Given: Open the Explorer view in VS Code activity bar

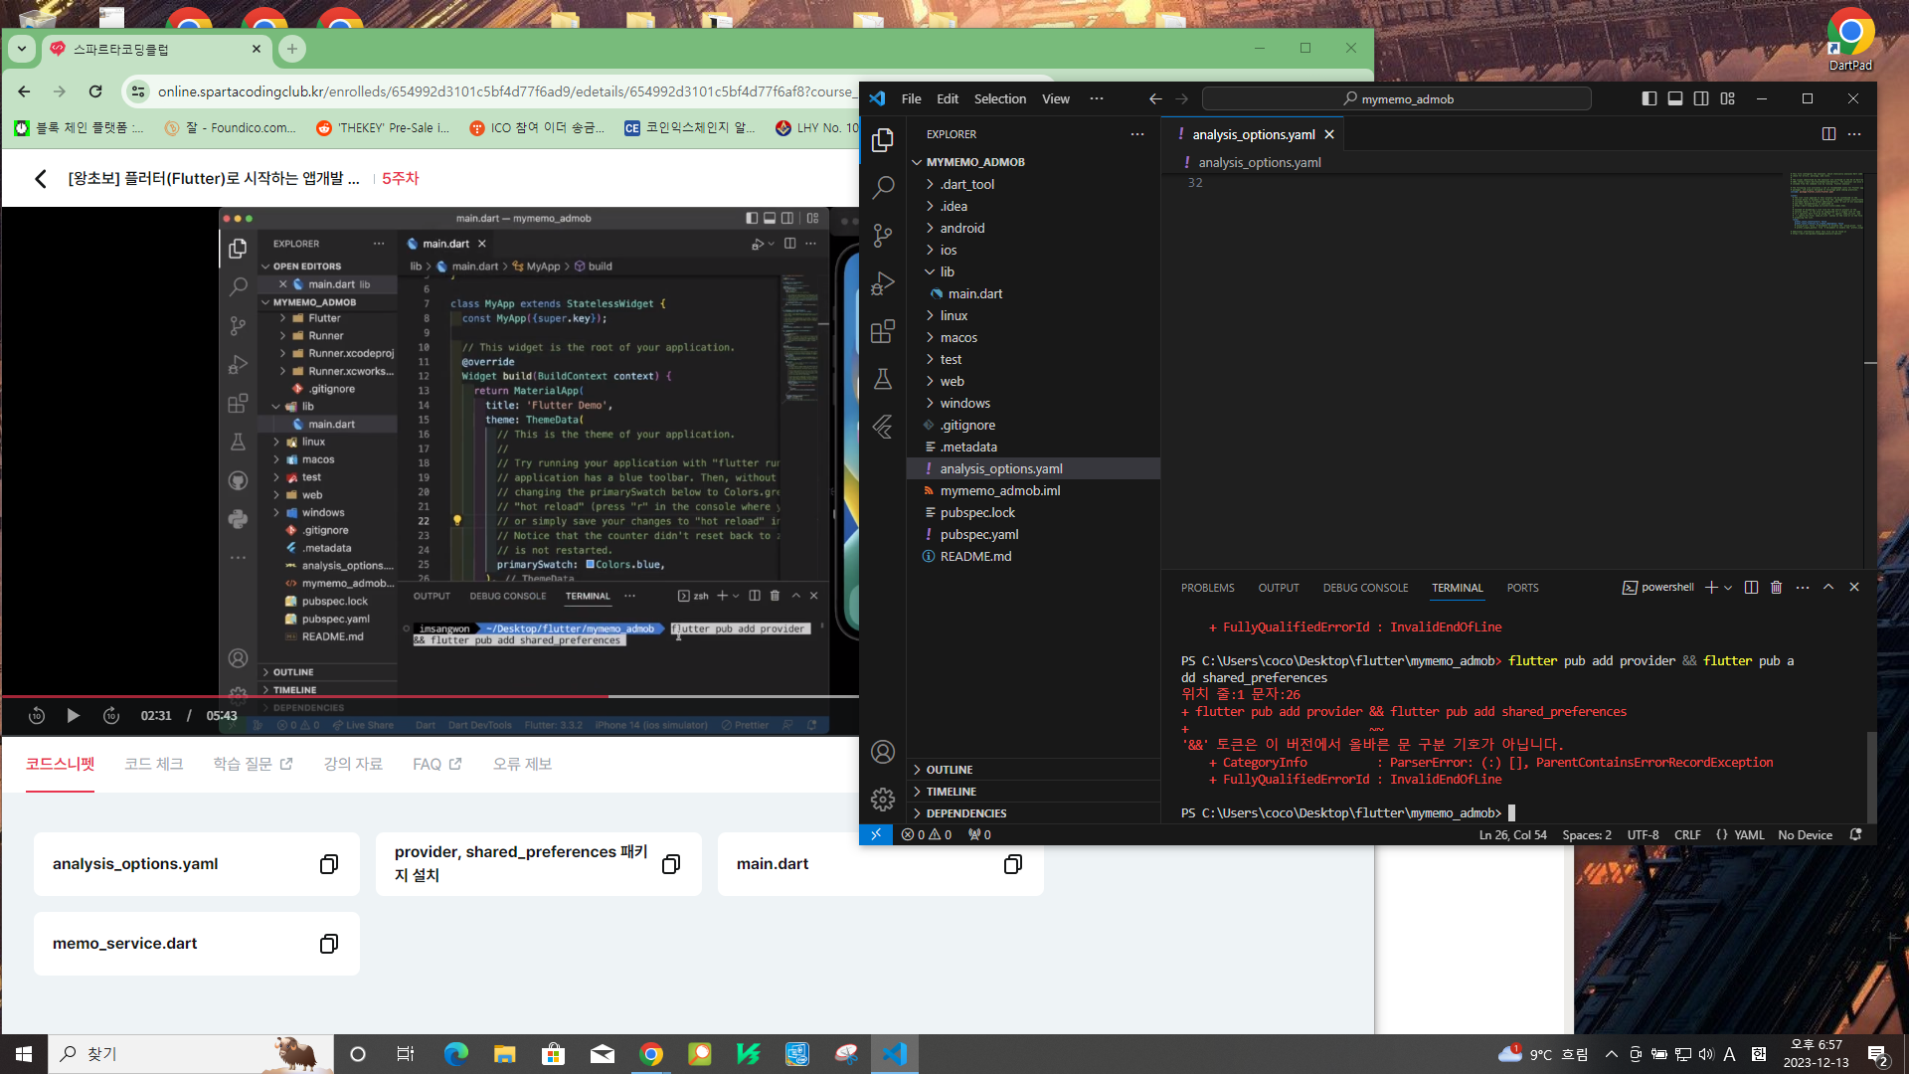Looking at the screenshot, I should pos(883,140).
